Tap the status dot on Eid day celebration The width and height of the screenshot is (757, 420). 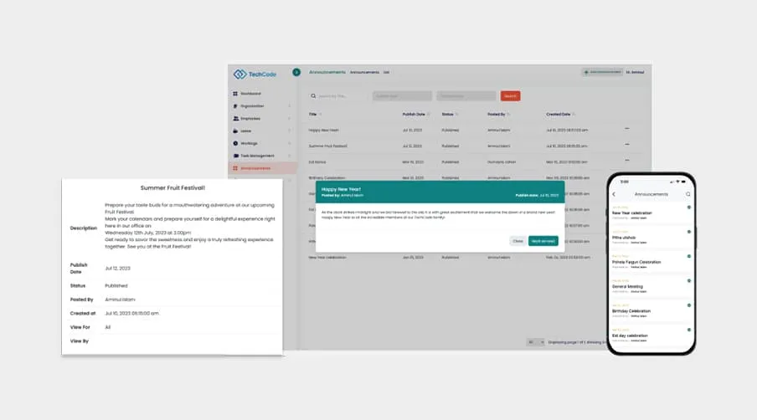pos(689,330)
